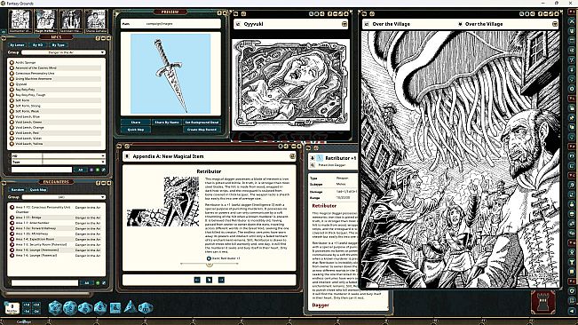Screen dimensions: 578x325
Task: Select the pyramid-shaped d4 die
Action: tap(131, 306)
